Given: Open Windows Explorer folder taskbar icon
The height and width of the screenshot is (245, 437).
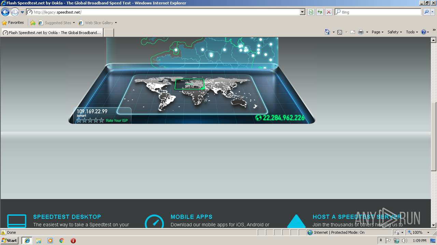Looking at the screenshot, I should 39,241.
